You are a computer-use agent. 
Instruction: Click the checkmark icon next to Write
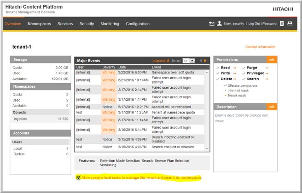click(x=218, y=73)
